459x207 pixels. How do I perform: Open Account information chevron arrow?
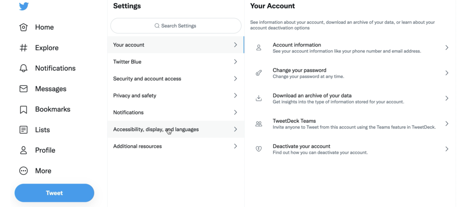(447, 47)
